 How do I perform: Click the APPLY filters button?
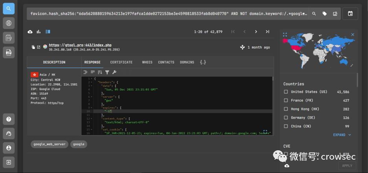click(x=347, y=166)
